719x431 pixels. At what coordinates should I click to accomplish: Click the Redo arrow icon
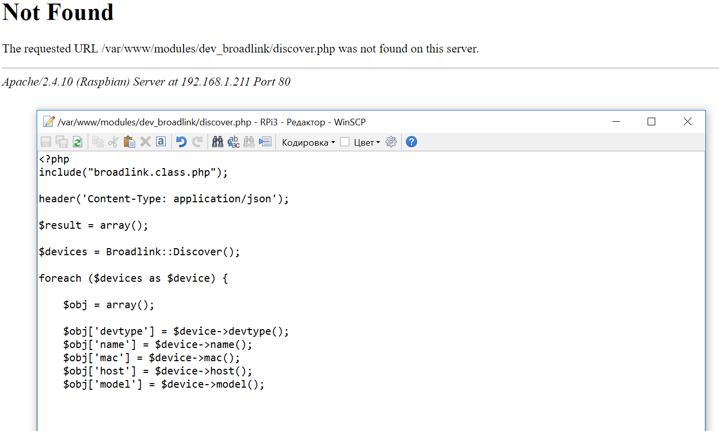coord(198,142)
